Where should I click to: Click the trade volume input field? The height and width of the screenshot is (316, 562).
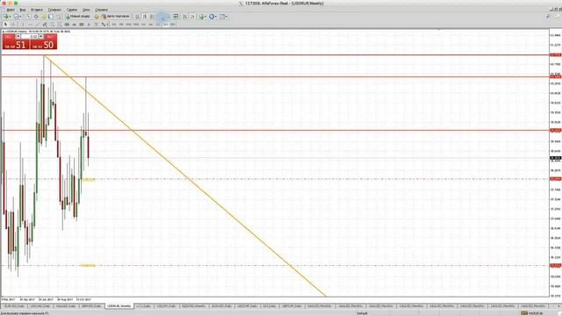29,37
